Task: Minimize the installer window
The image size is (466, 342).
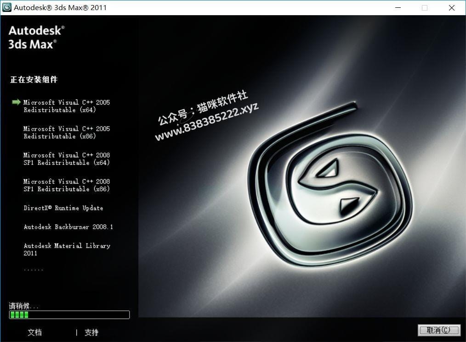Action: [398, 8]
